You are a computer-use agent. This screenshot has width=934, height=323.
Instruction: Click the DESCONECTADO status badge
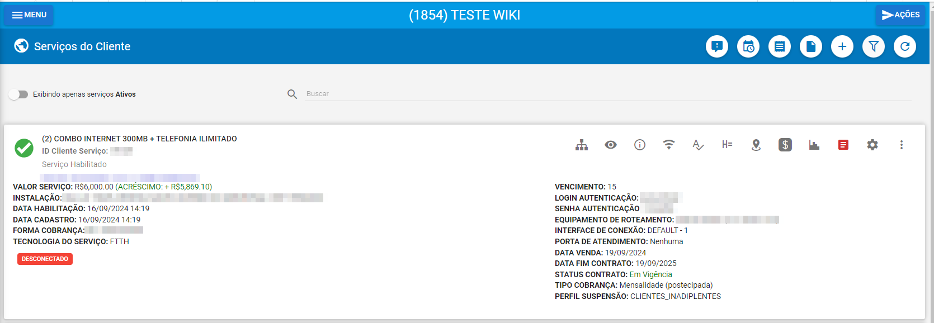coord(45,259)
